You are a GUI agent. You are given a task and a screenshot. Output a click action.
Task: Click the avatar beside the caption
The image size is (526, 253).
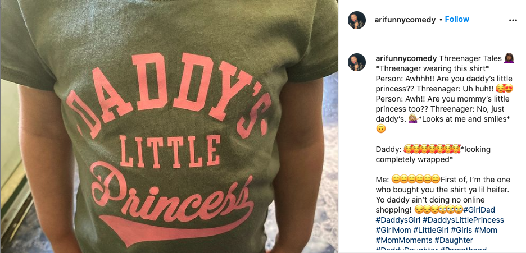click(357, 62)
